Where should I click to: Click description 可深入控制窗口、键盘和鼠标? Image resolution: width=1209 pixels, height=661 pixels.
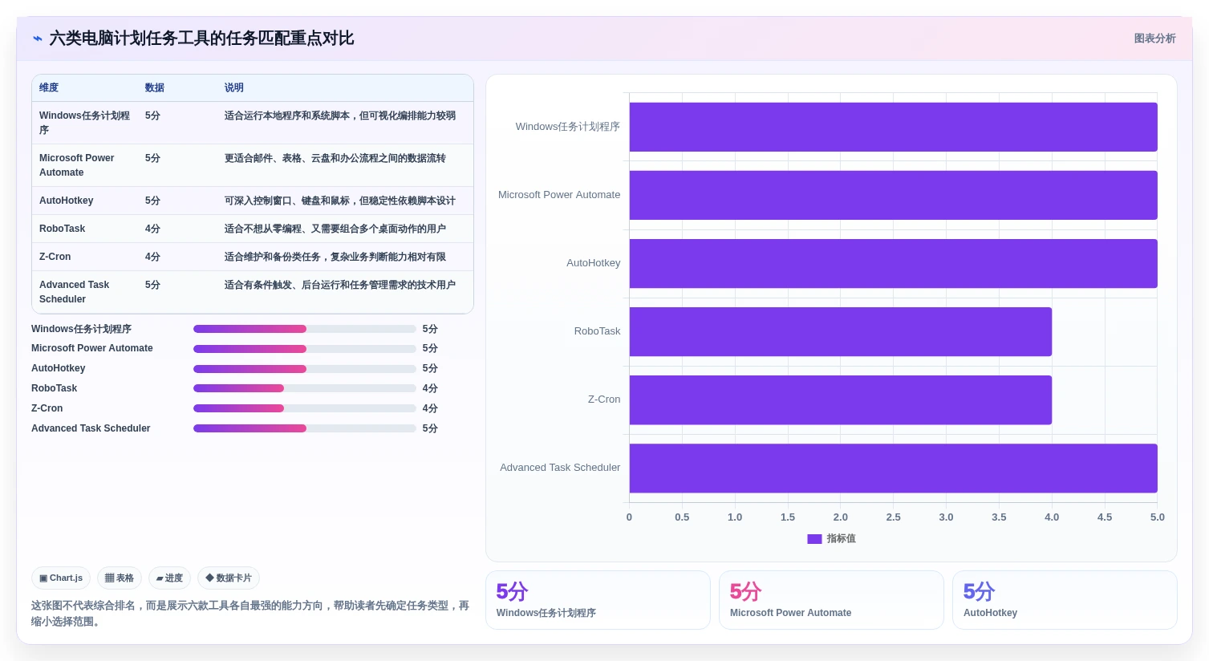pyautogui.click(x=340, y=201)
